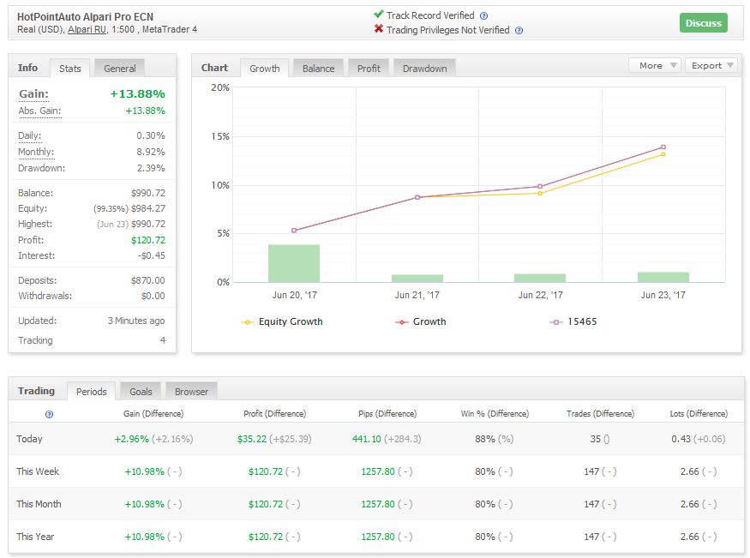Switch chart to Balance tab
The image size is (750, 558).
pos(318,69)
